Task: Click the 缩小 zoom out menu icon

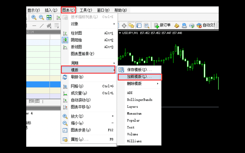Action: click(x=65, y=123)
